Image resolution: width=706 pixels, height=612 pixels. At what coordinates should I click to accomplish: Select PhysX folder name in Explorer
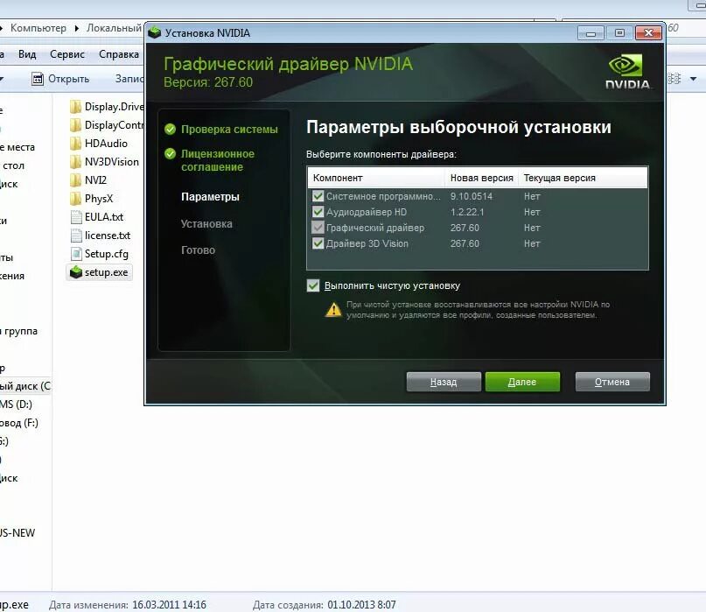coord(99,199)
